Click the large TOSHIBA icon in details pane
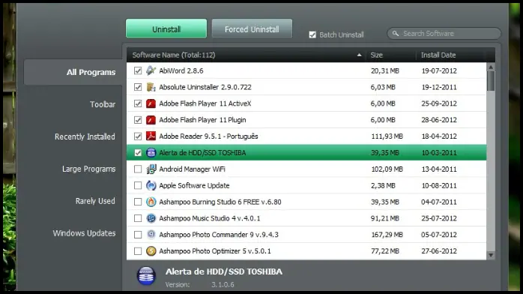Image resolution: width=523 pixels, height=294 pixels. click(146, 276)
